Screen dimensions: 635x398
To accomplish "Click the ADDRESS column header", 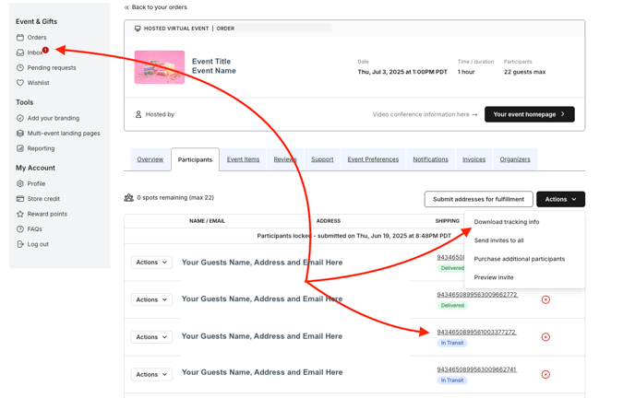I will [329, 221].
